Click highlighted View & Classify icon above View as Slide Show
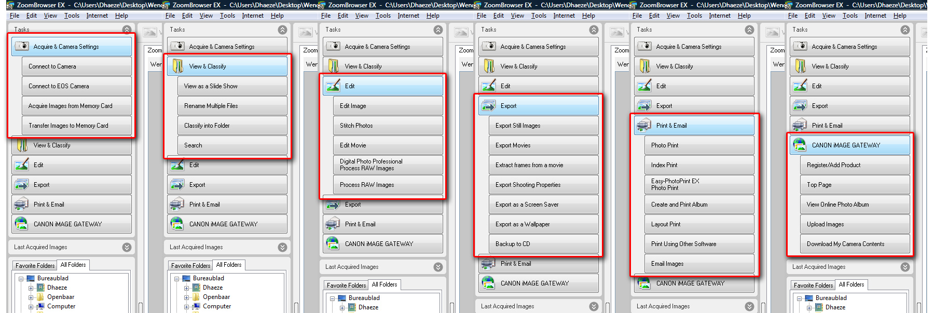This screenshot has width=934, height=313. click(177, 66)
